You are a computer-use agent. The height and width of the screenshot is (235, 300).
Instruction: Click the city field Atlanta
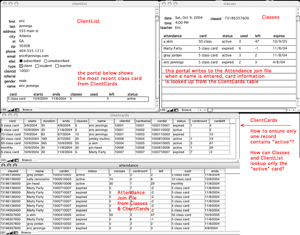coord(25,36)
